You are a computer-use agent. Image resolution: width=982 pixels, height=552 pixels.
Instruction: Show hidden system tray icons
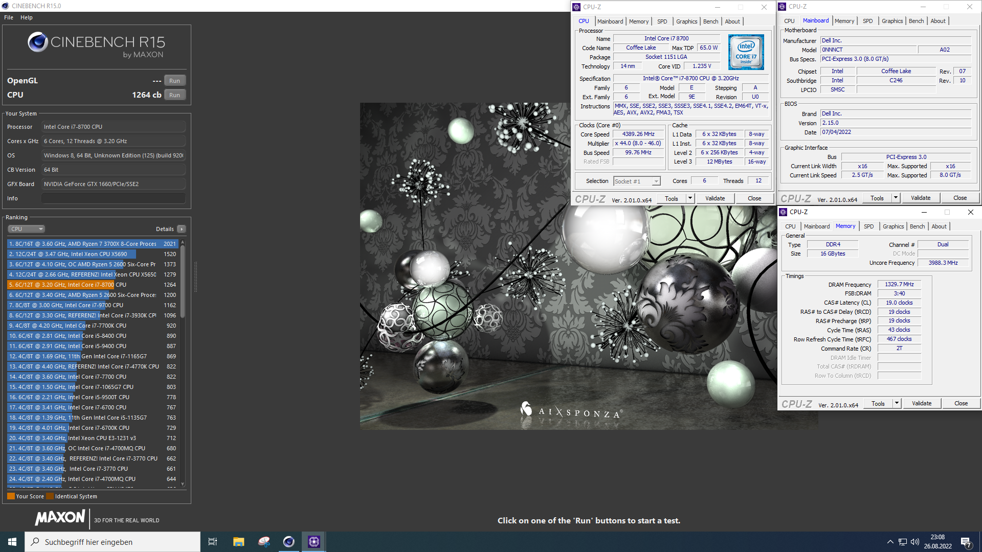[890, 542]
